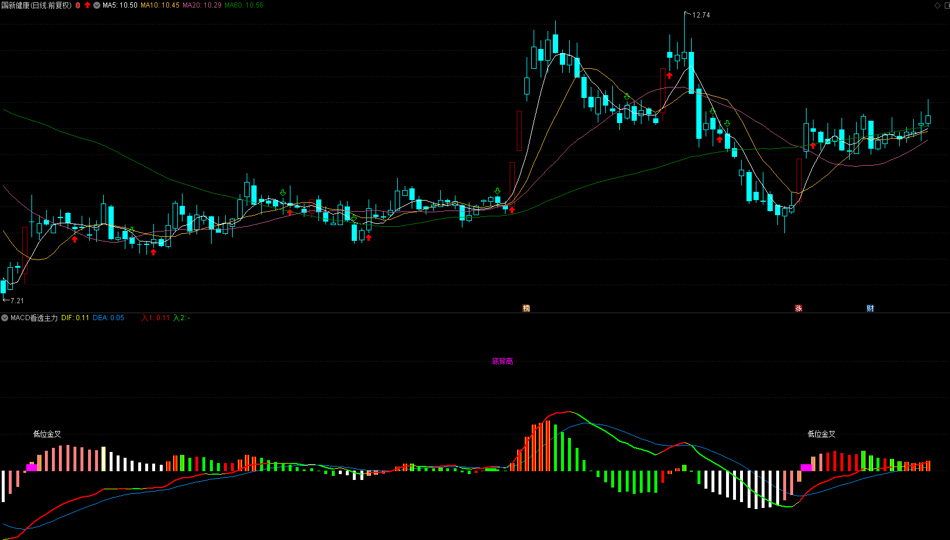Click the rounded box icon at top-right edge
This screenshot has height=540, width=950.
[x=946, y=5]
